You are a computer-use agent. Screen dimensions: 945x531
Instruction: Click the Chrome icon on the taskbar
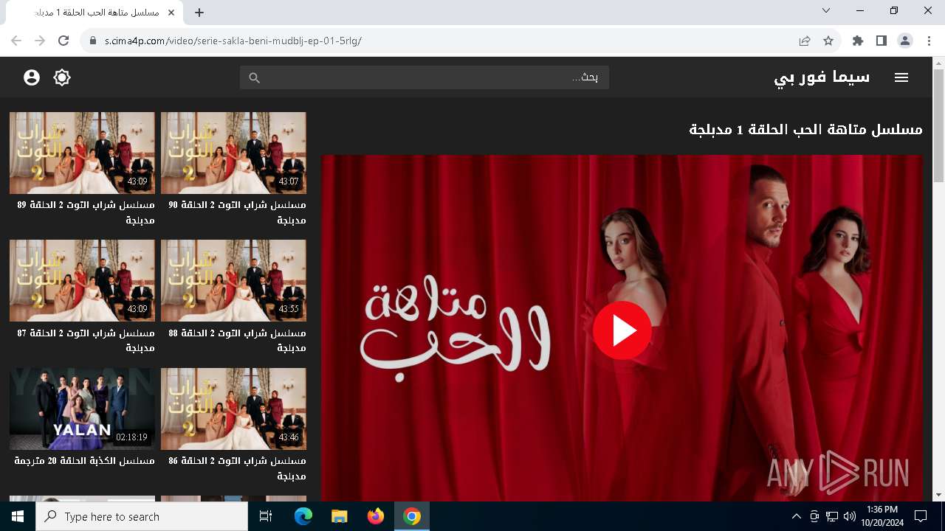tap(411, 516)
